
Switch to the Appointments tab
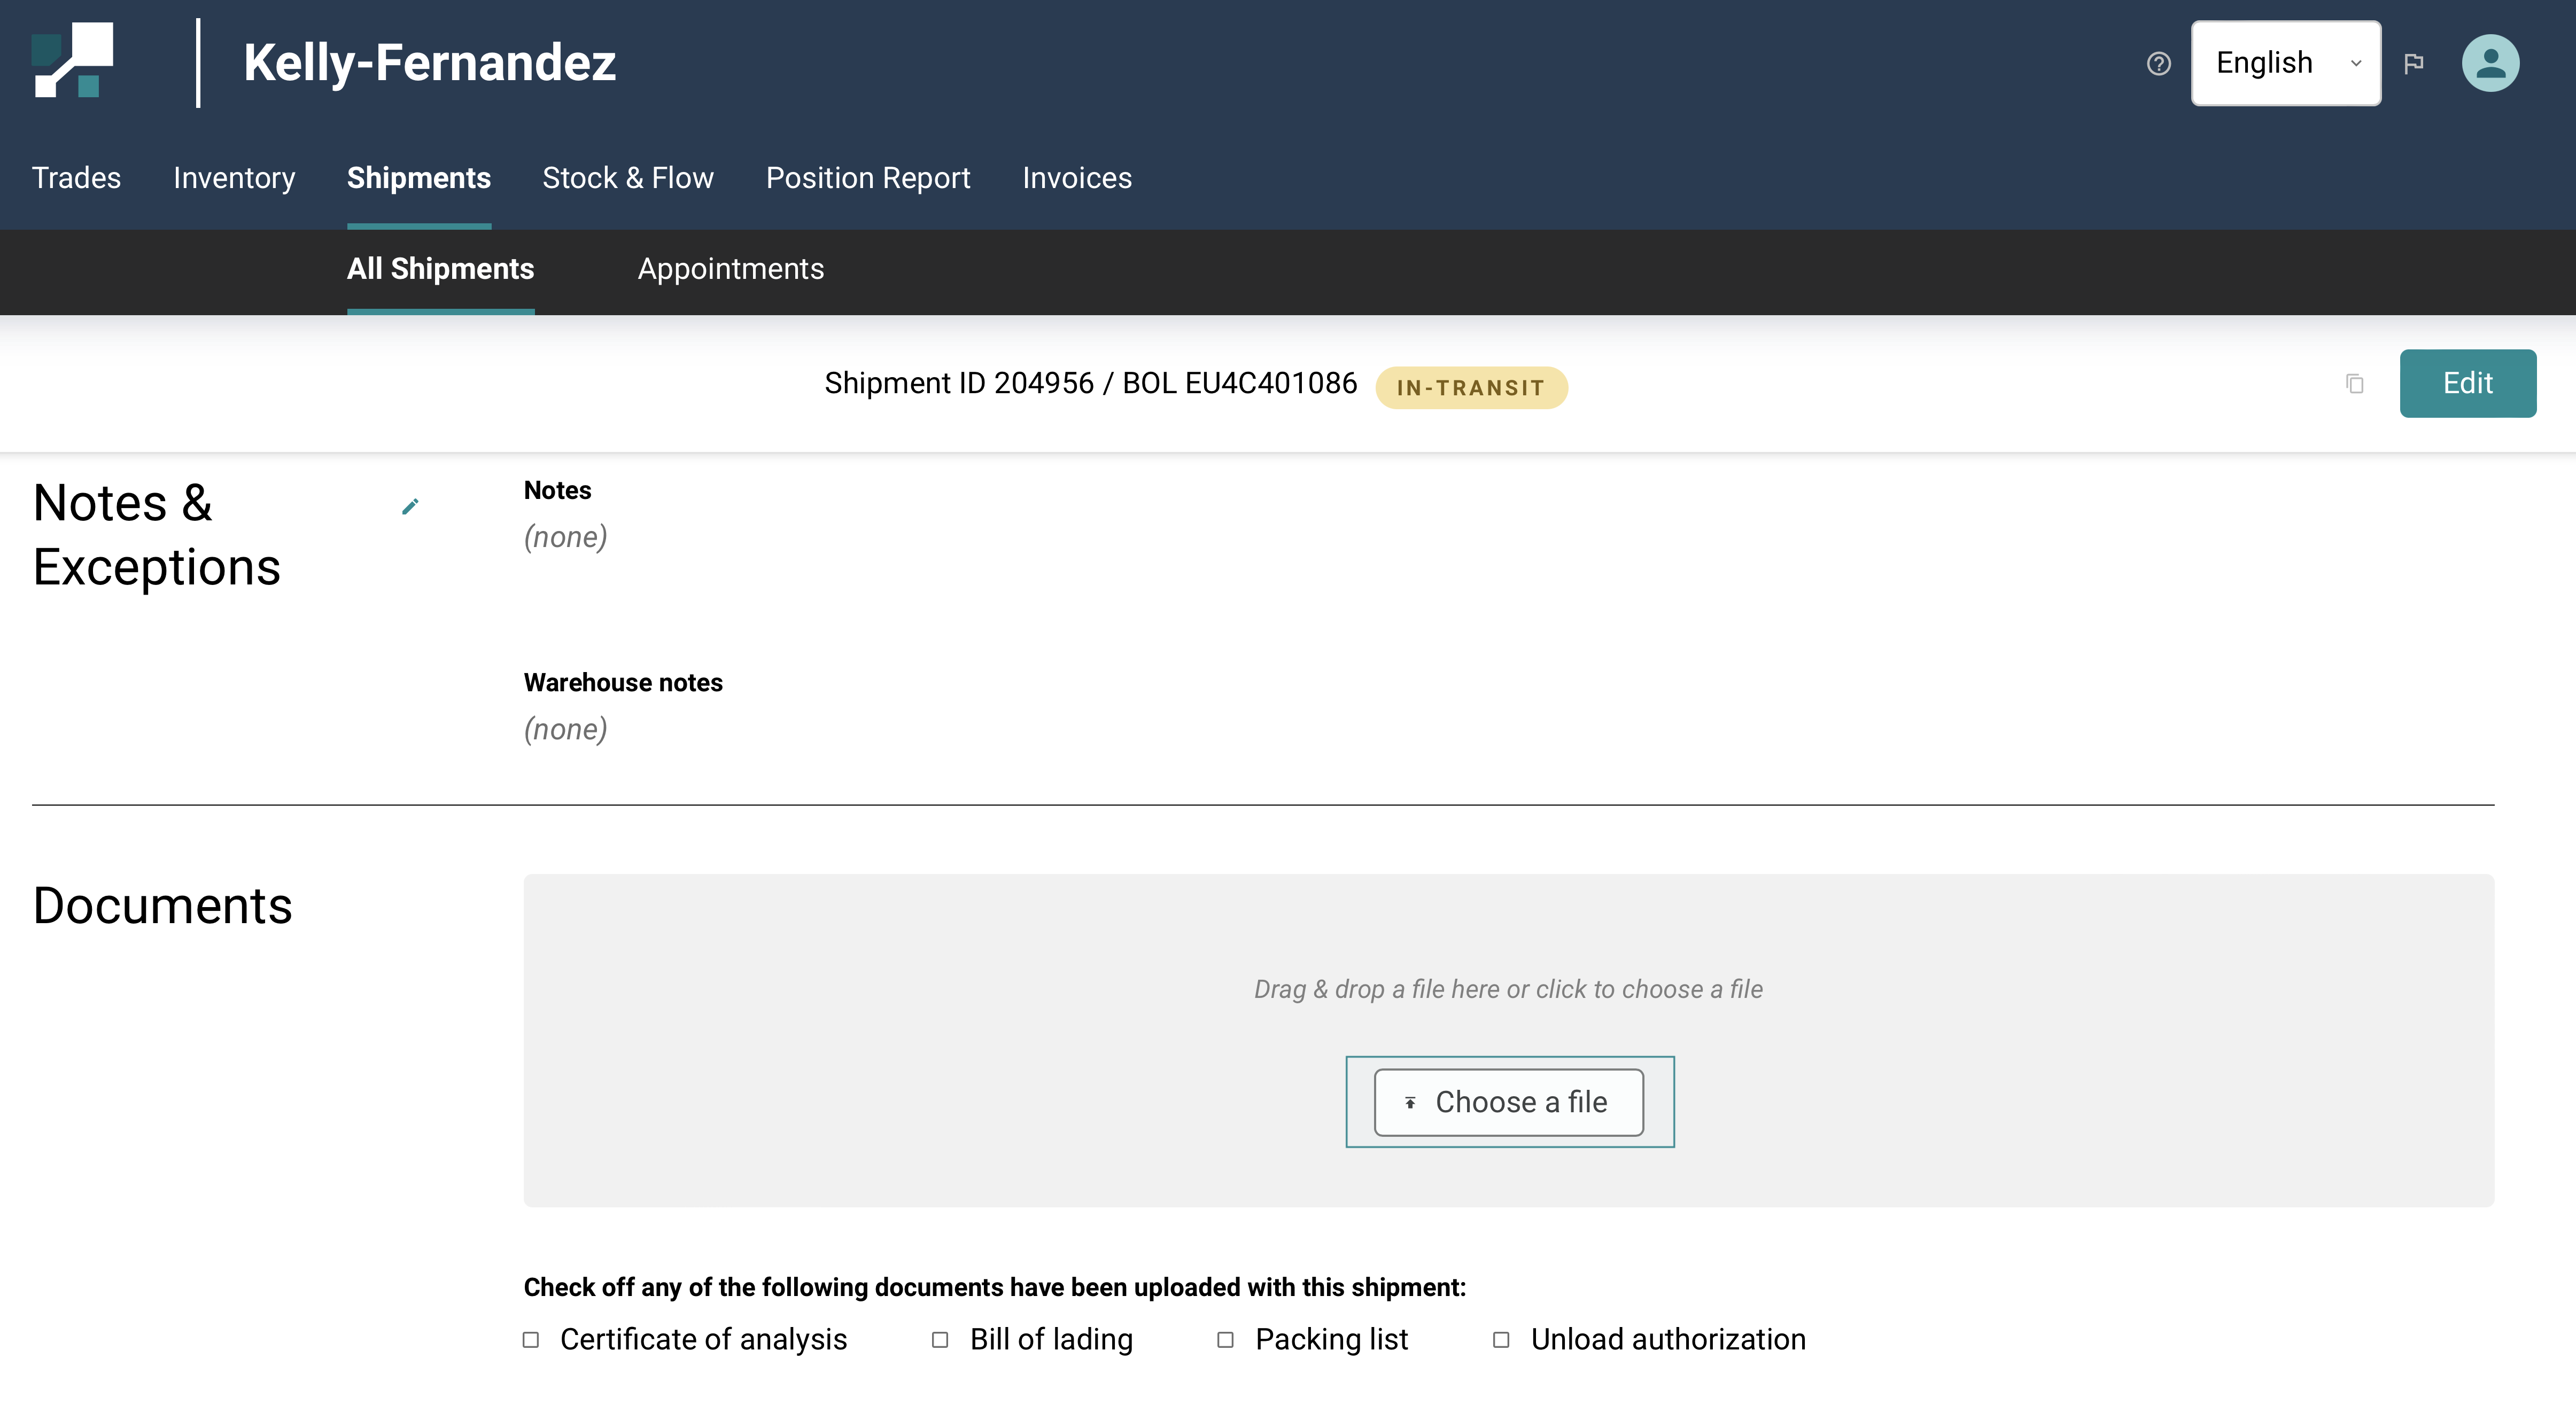[x=730, y=269]
